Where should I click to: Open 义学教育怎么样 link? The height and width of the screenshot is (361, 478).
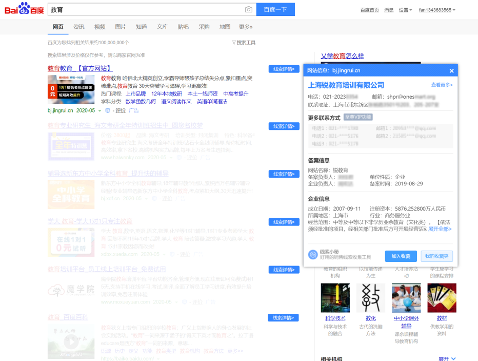click(x=342, y=56)
